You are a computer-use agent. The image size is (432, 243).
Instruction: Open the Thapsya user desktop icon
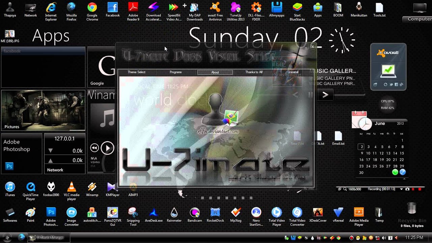(10, 10)
